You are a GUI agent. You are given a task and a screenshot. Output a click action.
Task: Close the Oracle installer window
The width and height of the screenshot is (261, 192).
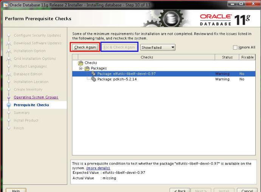(253, 4)
